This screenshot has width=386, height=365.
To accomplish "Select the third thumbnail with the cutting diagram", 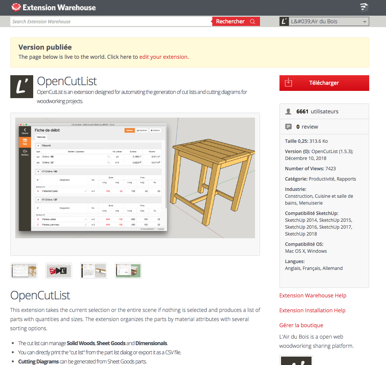I will pyautogui.click(x=94, y=271).
